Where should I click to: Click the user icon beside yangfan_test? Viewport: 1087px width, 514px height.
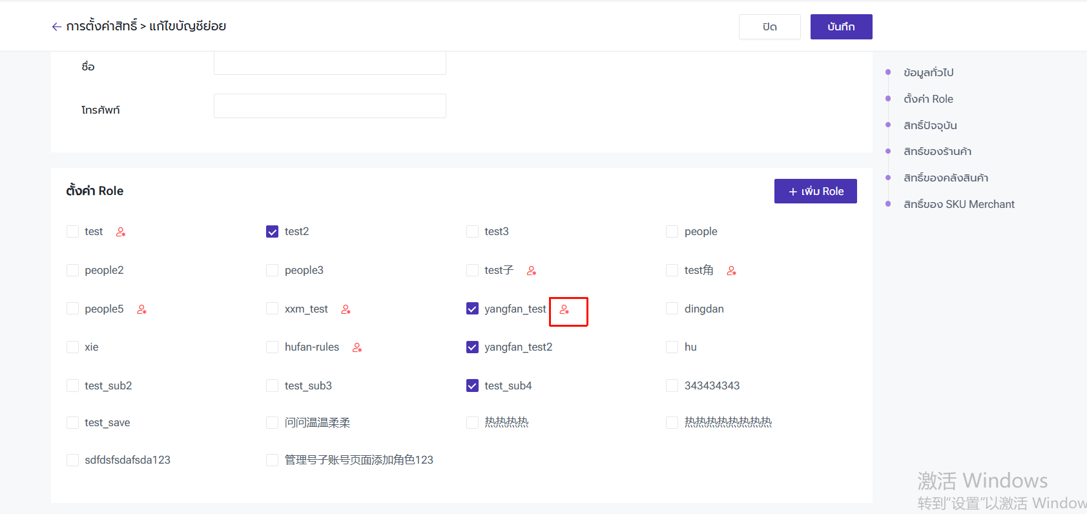(564, 310)
